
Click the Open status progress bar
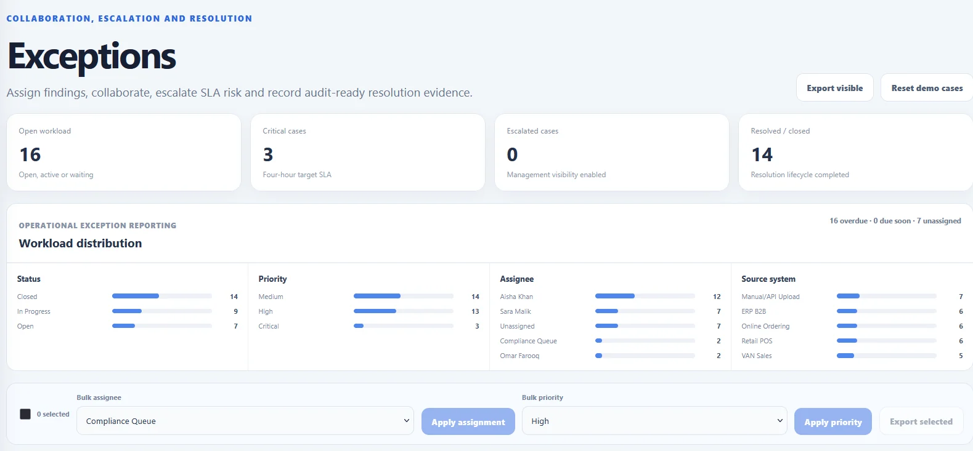coord(162,325)
